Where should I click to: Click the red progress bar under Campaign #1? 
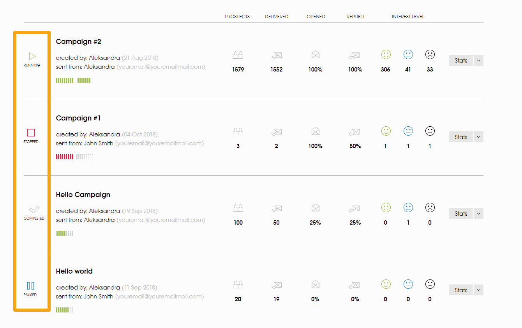(64, 157)
